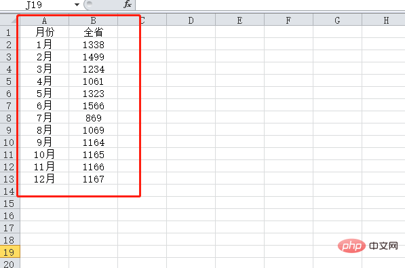Open the Name Box dropdown arrow
Image resolution: width=405 pixels, height=268 pixels.
pos(77,5)
